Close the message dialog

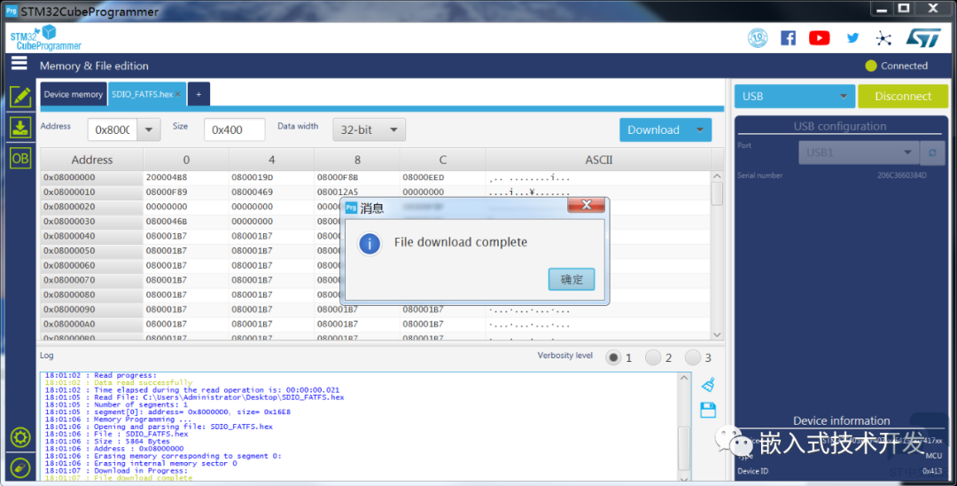coord(586,205)
